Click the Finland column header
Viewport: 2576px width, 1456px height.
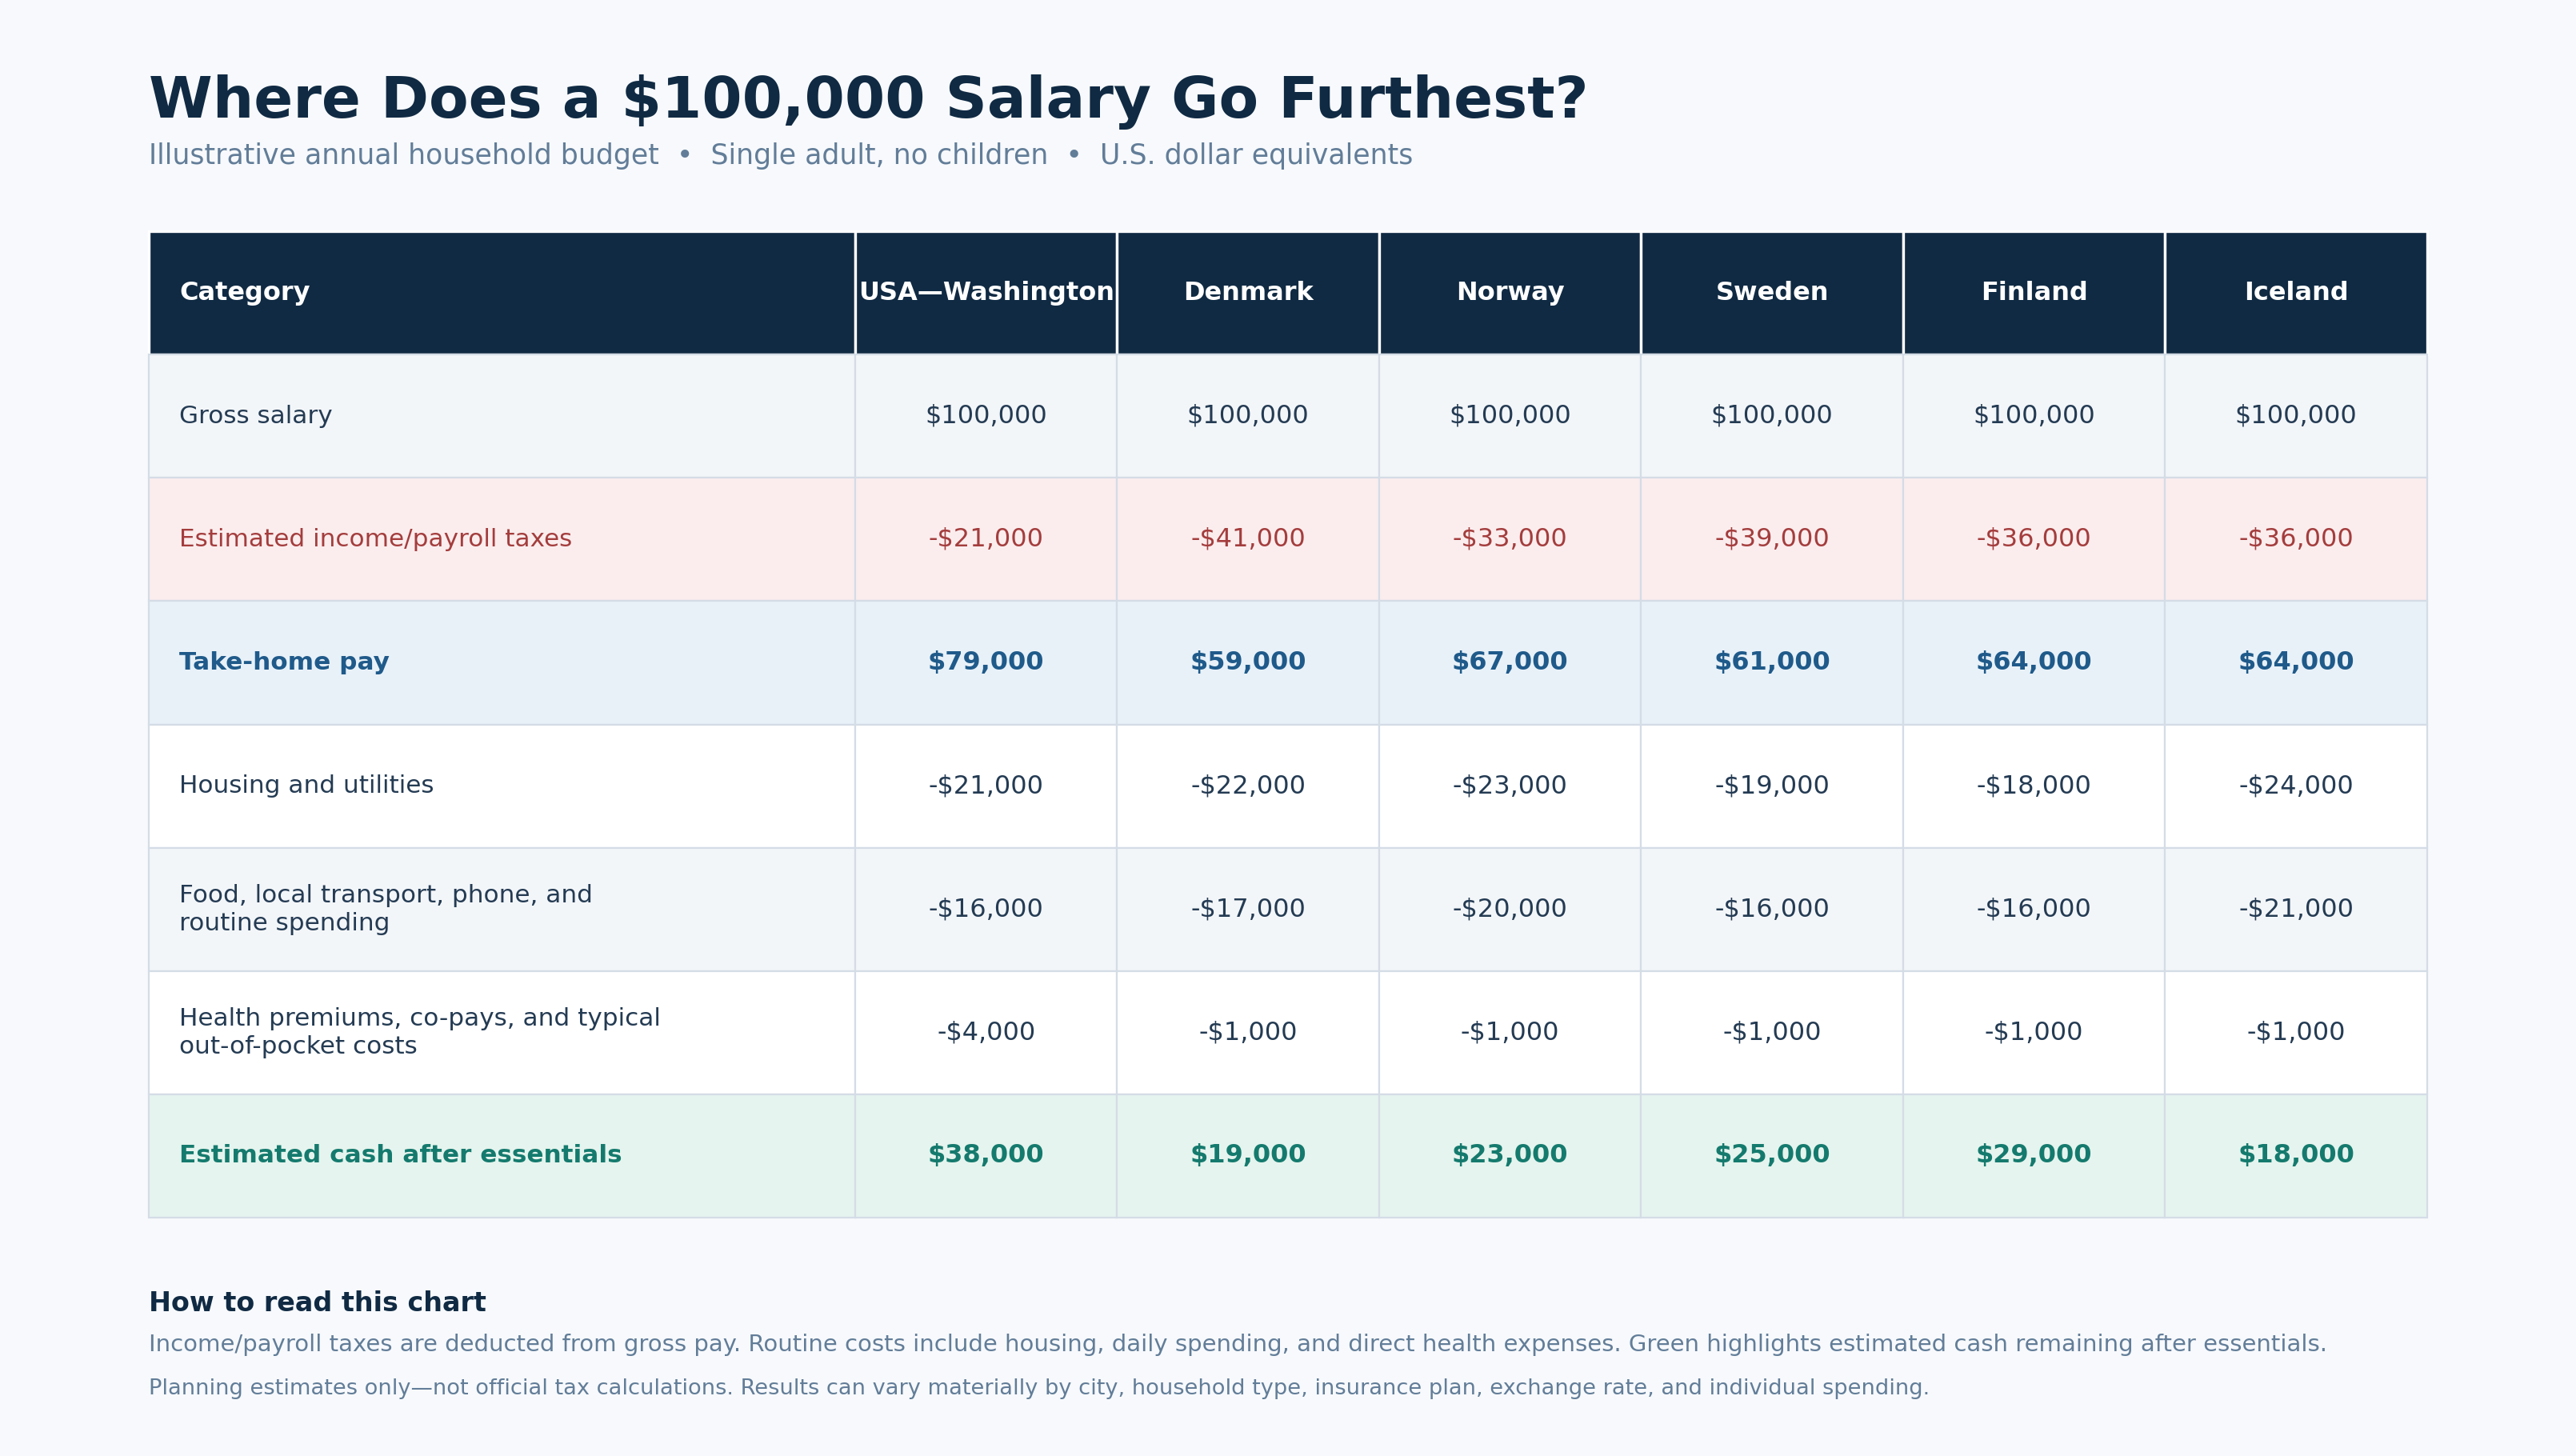coord(2033,292)
